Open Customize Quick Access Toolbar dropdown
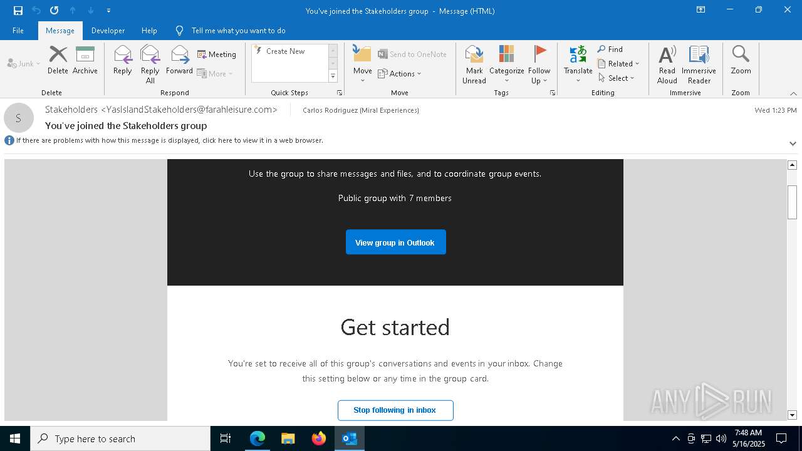Viewport: 802px width, 451px height. [x=108, y=11]
